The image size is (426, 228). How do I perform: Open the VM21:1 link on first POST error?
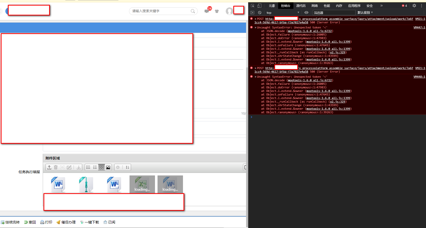point(420,19)
